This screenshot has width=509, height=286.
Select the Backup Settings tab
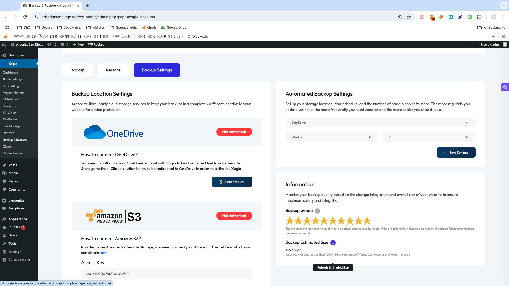(157, 70)
